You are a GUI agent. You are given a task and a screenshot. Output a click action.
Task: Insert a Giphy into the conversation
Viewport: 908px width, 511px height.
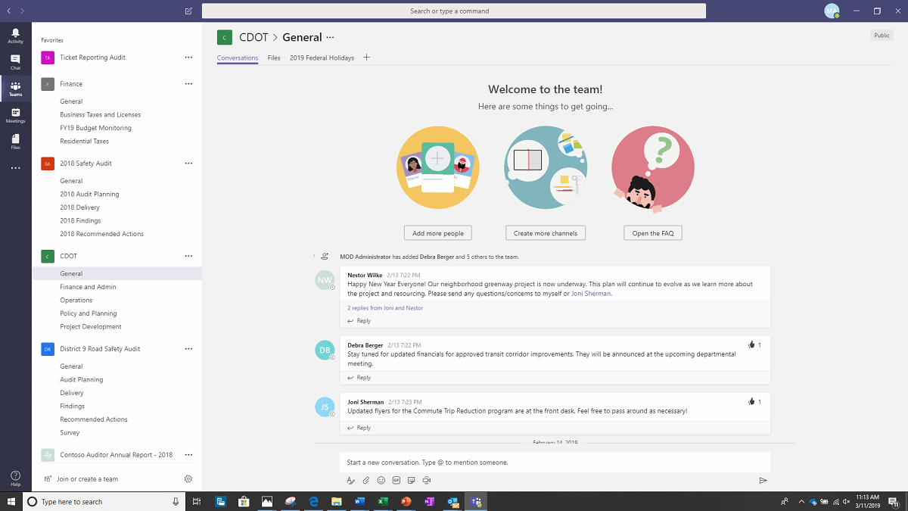(x=396, y=480)
